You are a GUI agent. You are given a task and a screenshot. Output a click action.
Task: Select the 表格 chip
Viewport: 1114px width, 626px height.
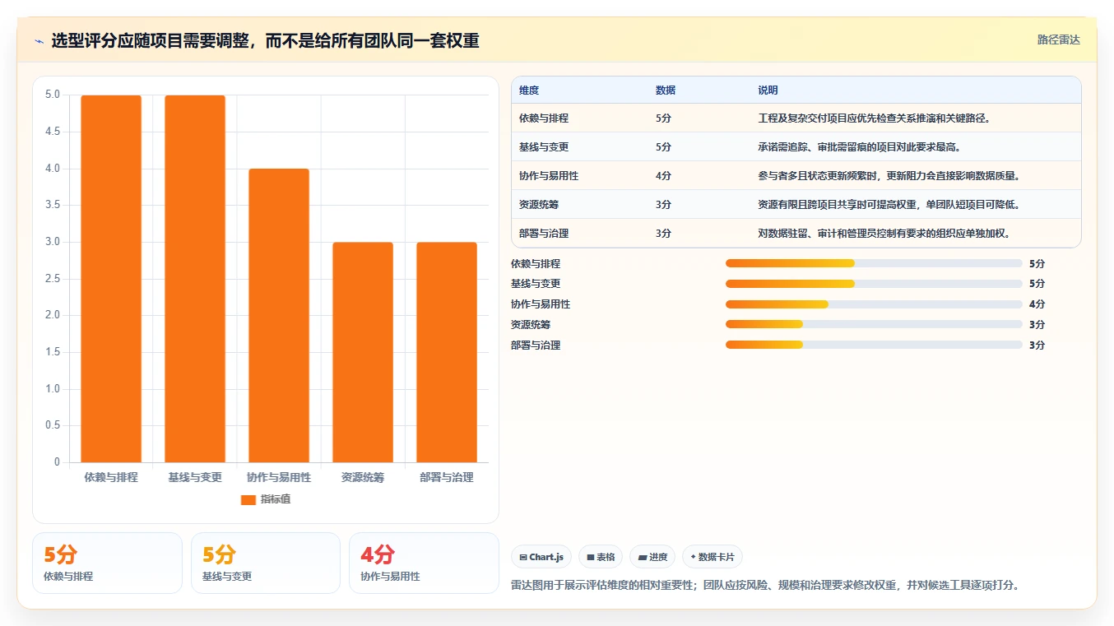[x=601, y=557]
